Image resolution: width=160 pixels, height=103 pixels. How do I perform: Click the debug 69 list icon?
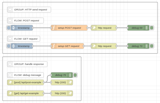coord(146,28)
